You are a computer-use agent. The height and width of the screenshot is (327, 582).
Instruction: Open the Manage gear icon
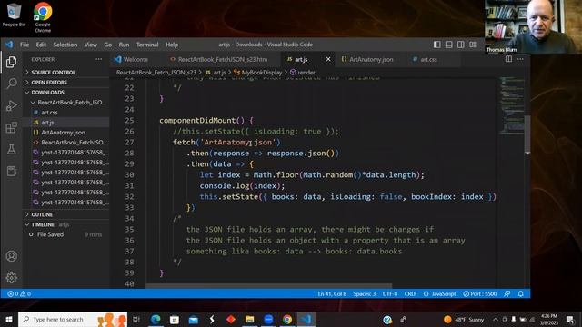tap(12, 278)
